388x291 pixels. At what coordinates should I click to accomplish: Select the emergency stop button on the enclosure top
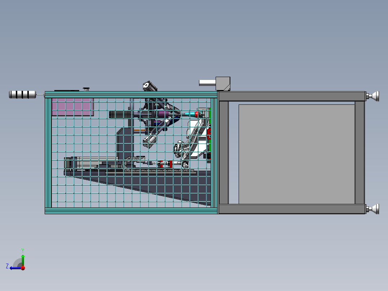(x=86, y=89)
